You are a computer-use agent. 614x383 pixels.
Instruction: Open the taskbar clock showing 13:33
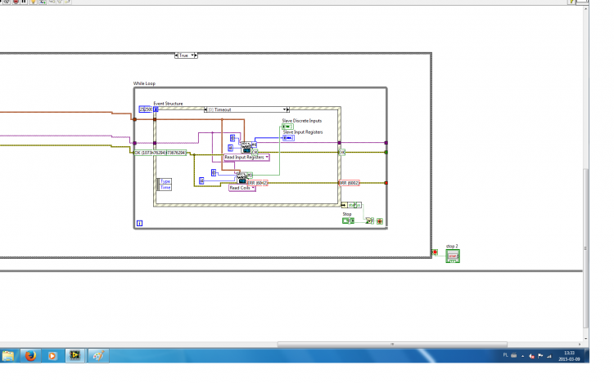pos(569,356)
